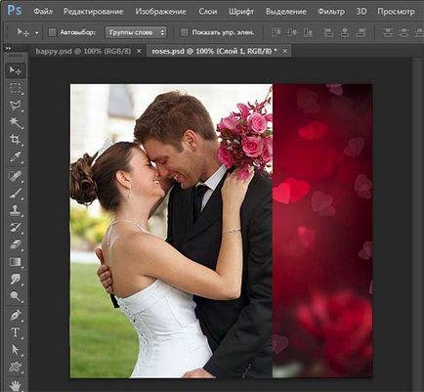
Task: Select the Brush tool
Action: (15, 194)
